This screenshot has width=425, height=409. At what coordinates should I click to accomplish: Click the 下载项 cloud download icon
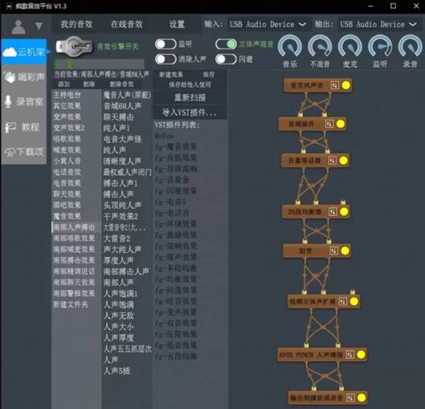point(10,152)
